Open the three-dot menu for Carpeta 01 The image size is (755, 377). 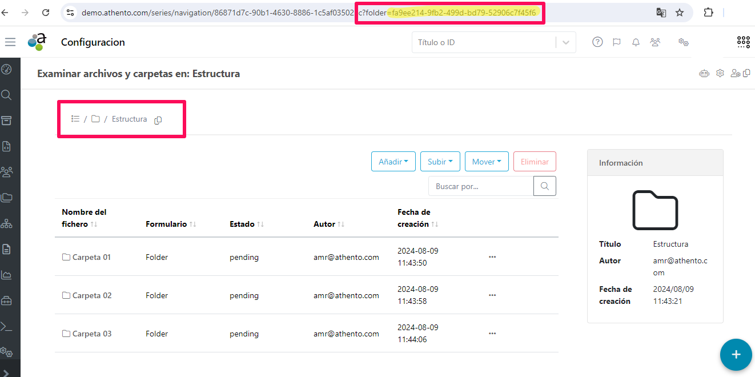click(x=492, y=257)
